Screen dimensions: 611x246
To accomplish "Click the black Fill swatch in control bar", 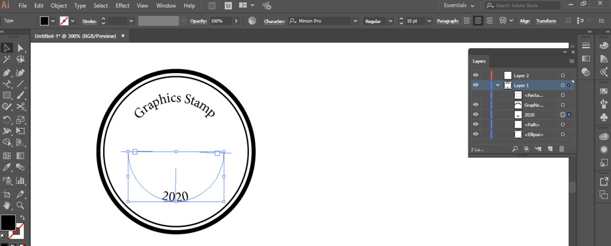I will tap(45, 21).
